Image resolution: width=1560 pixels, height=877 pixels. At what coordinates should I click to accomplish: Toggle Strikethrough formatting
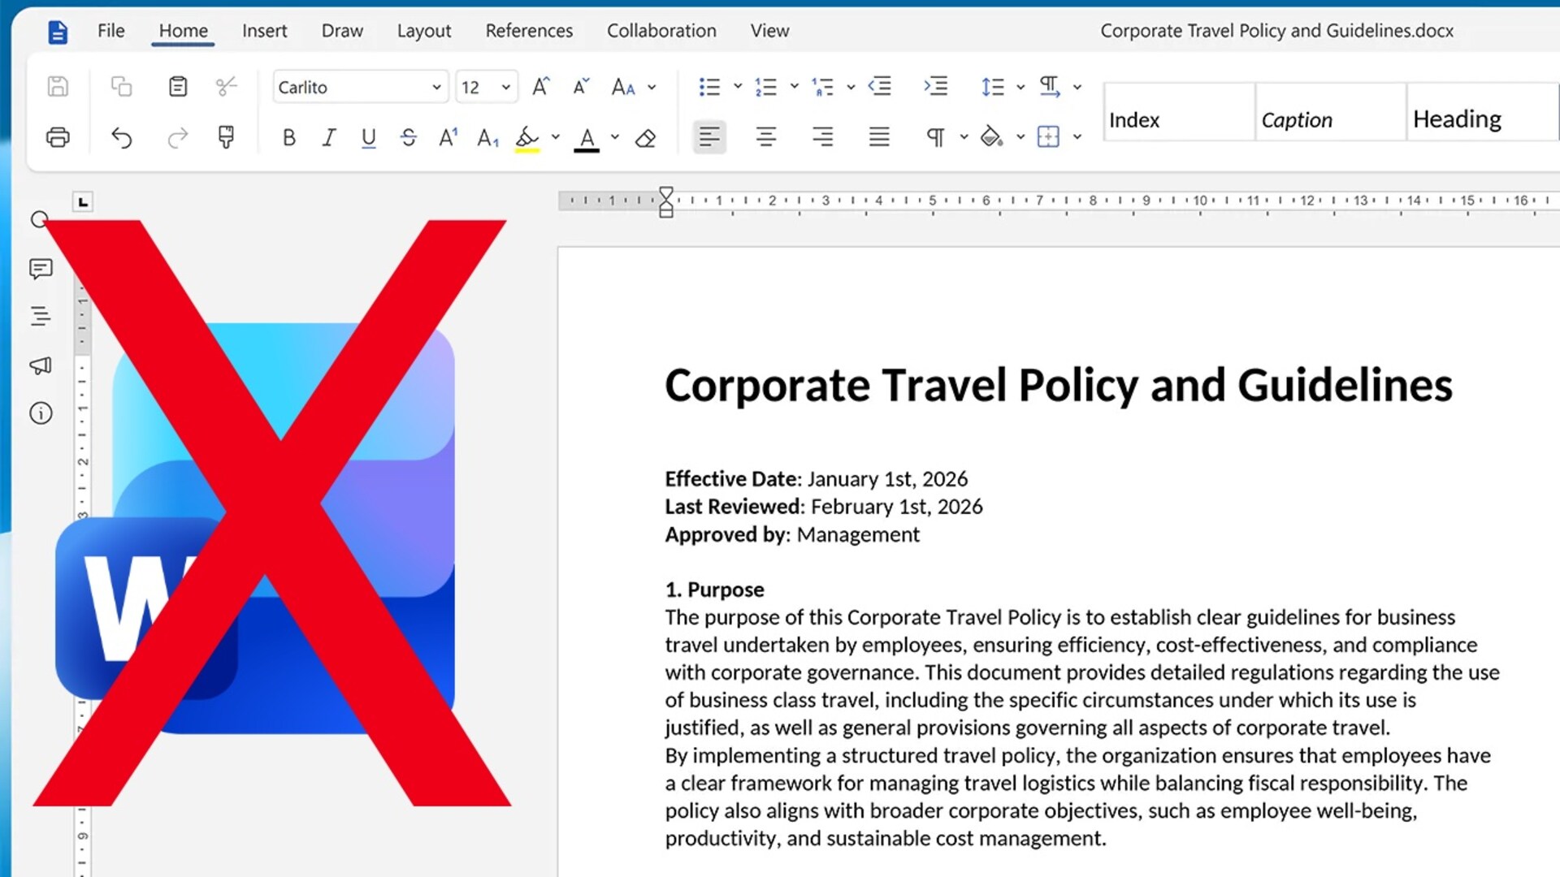tap(408, 138)
